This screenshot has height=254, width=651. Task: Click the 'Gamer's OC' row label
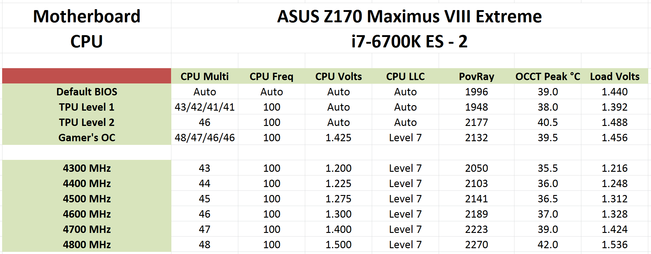(86, 137)
